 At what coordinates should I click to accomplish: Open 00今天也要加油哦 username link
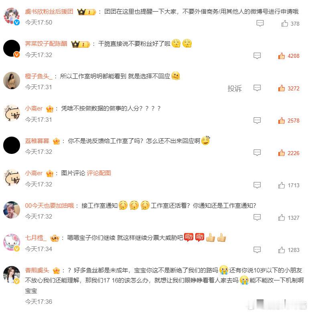click(x=49, y=205)
